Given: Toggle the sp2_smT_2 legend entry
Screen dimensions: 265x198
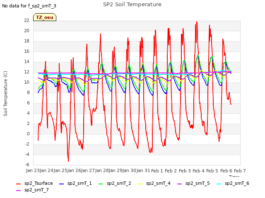Looking at the screenshot, I should pos(115,183).
